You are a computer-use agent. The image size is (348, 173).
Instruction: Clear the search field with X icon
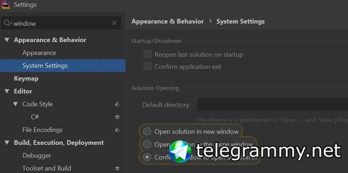point(114,23)
